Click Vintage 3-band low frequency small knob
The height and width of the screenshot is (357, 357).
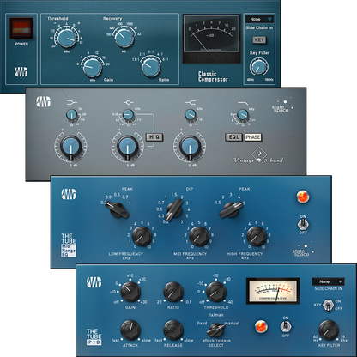pos(71,115)
